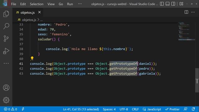The width and height of the screenshot is (199, 112).
Task: Click line number 43 in gutter
Action: point(21,73)
